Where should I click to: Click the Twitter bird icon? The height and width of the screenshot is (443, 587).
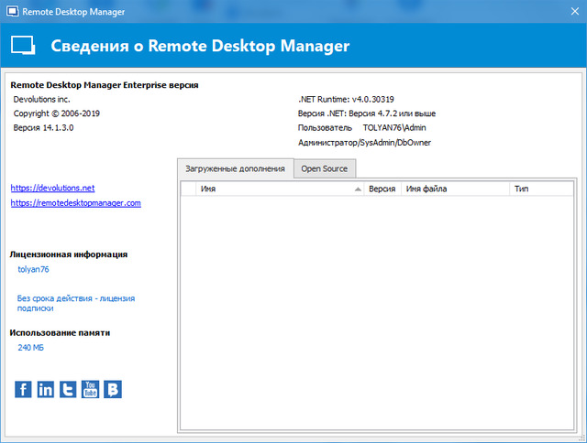coord(68,389)
